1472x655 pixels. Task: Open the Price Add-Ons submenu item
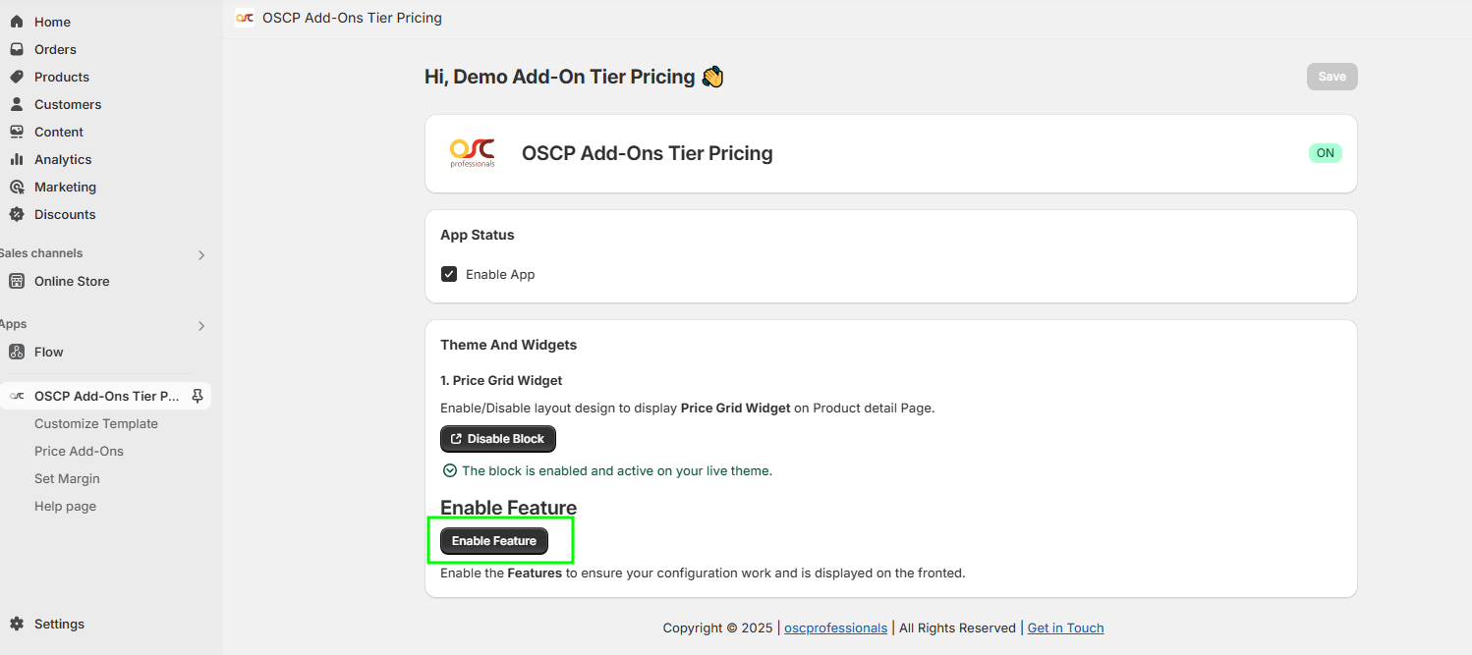click(x=79, y=451)
